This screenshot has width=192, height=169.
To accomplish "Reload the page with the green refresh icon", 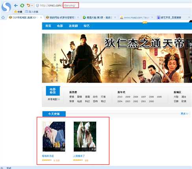I will [22, 6].
